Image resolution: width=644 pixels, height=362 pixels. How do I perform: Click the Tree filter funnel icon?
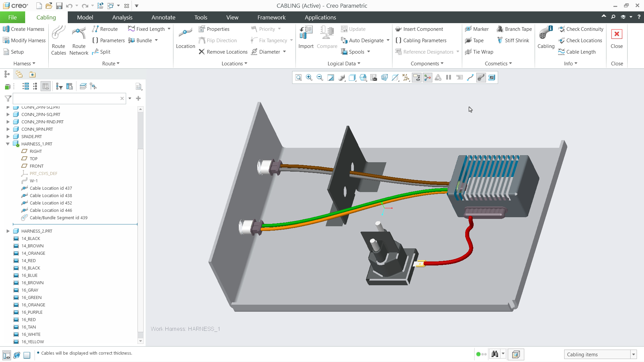coord(8,98)
